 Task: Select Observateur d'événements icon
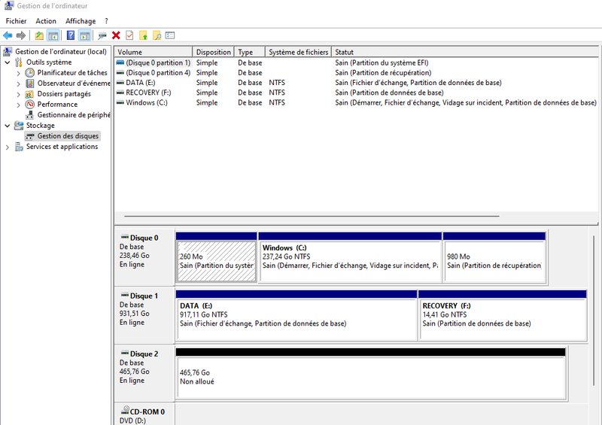29,83
